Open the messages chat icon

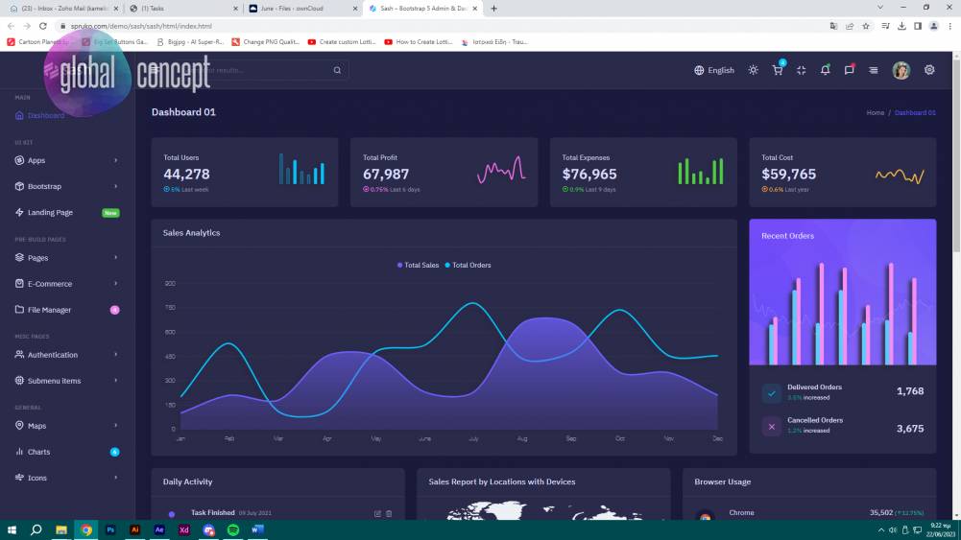[849, 70]
